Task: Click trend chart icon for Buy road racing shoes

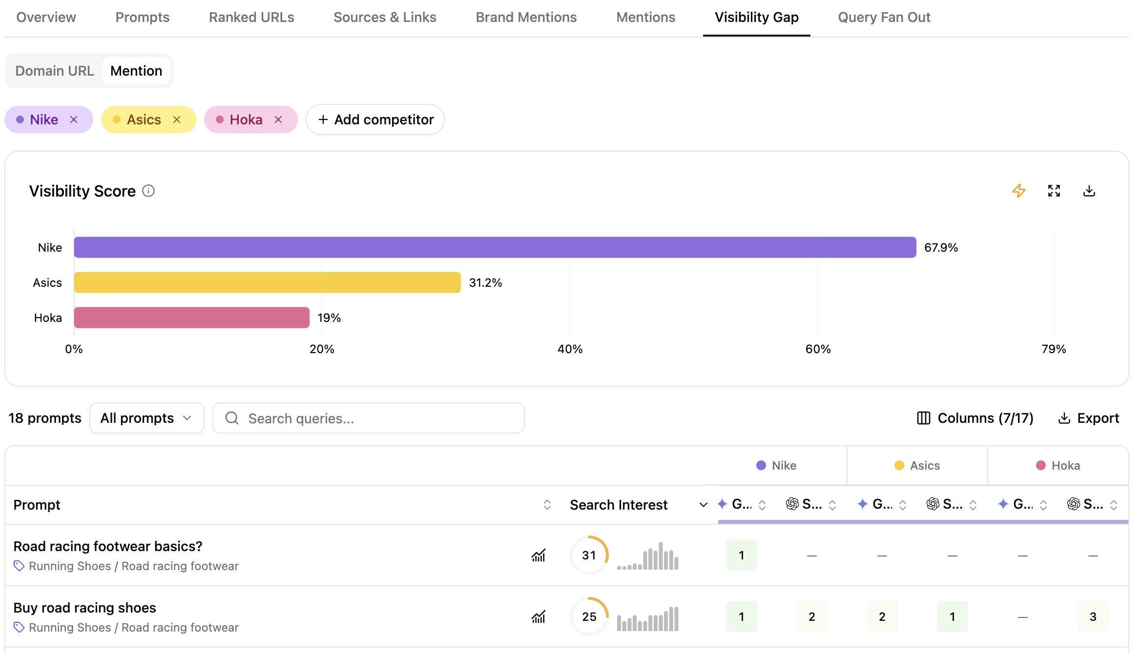Action: click(539, 616)
